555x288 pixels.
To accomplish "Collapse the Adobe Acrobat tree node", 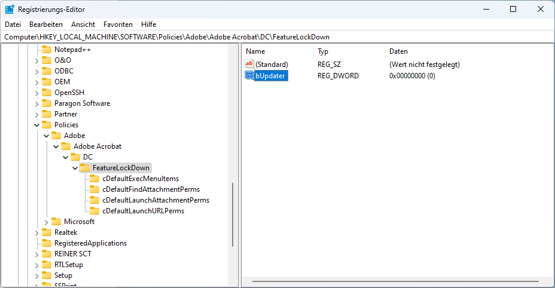I will tap(56, 146).
